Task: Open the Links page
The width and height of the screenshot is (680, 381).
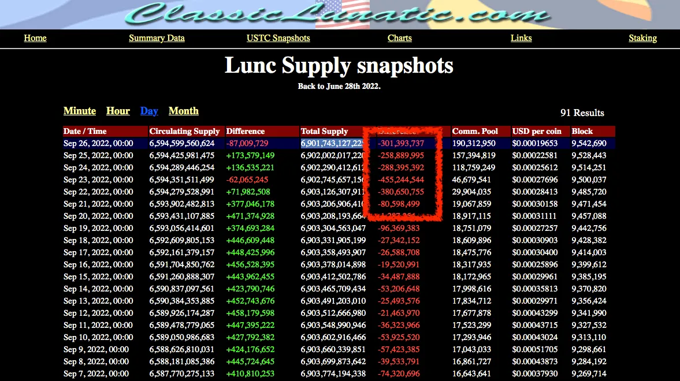Action: [521, 38]
